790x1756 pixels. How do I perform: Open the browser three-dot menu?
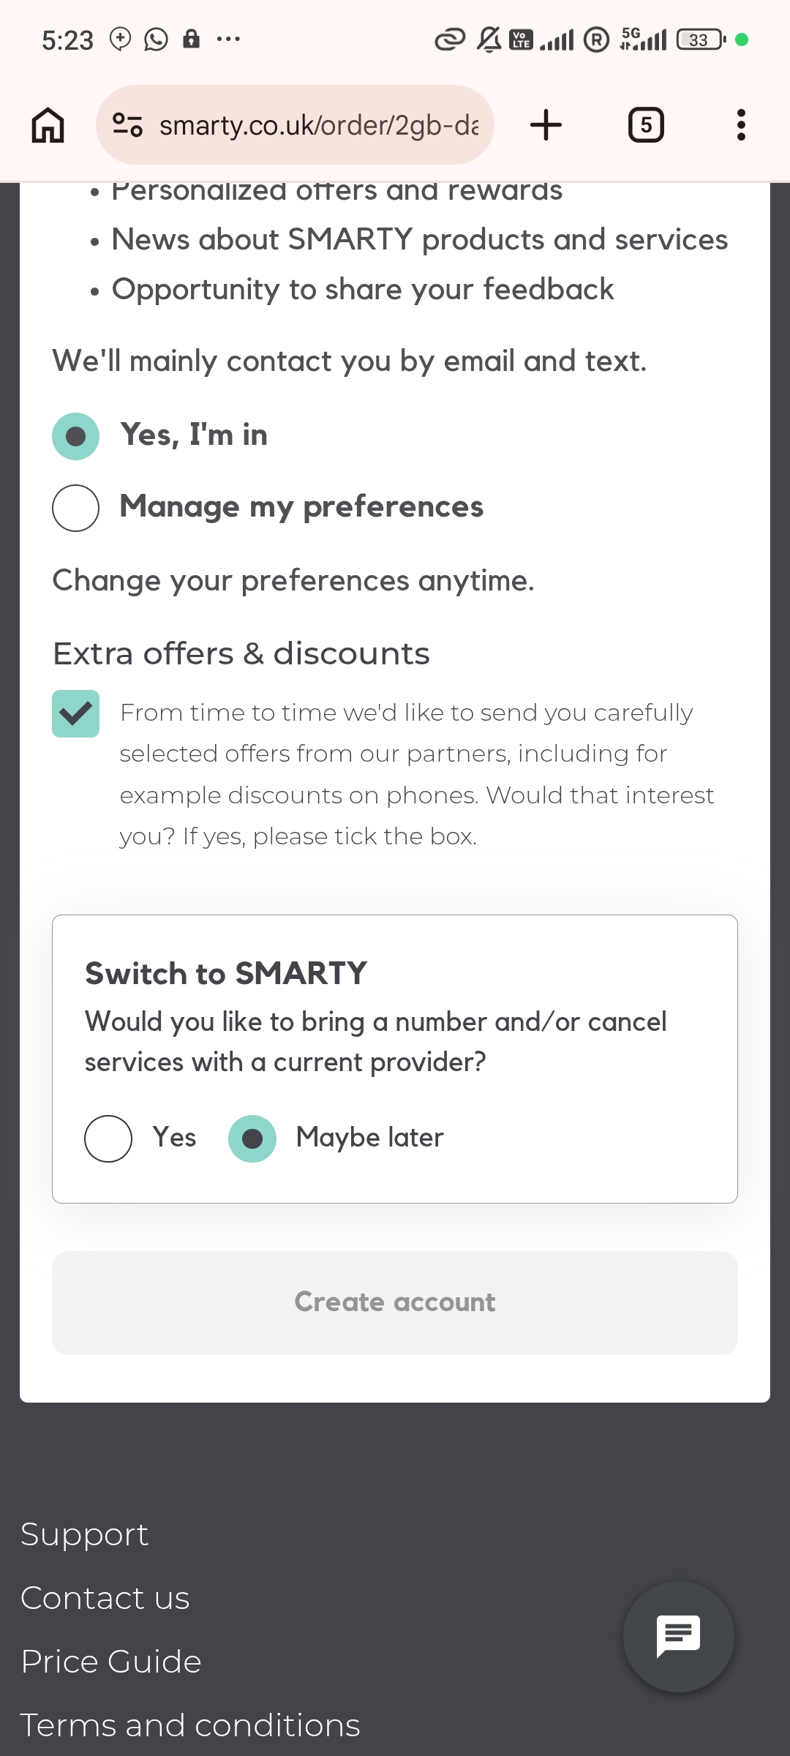click(x=741, y=125)
